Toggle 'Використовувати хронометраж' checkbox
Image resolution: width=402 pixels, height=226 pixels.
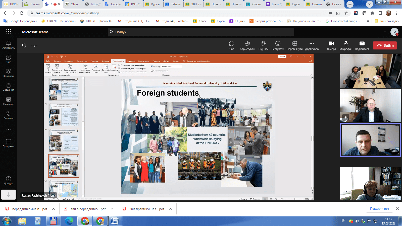[x=120, y=69]
